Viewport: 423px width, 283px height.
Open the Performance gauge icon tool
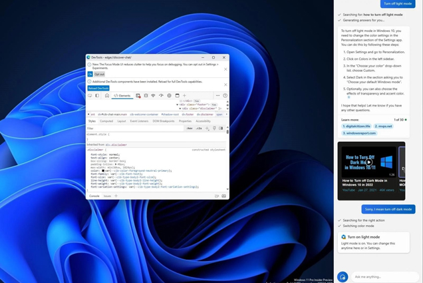click(161, 96)
